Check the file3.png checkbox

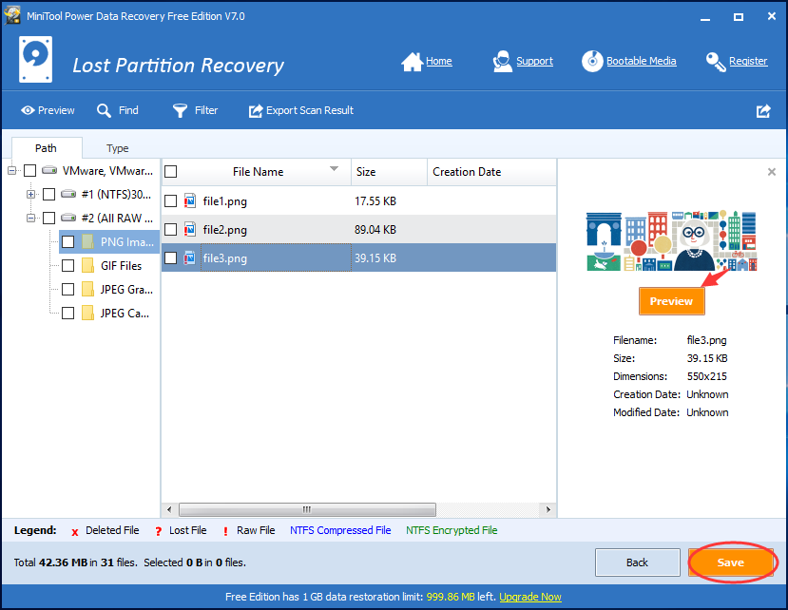171,258
